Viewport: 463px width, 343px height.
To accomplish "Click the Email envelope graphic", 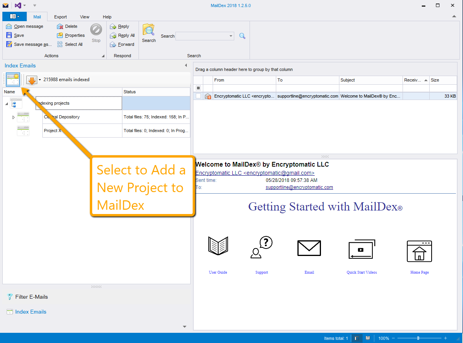I will pos(309,248).
